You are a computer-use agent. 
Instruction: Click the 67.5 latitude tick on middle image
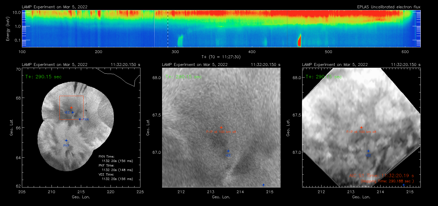coord(157,115)
